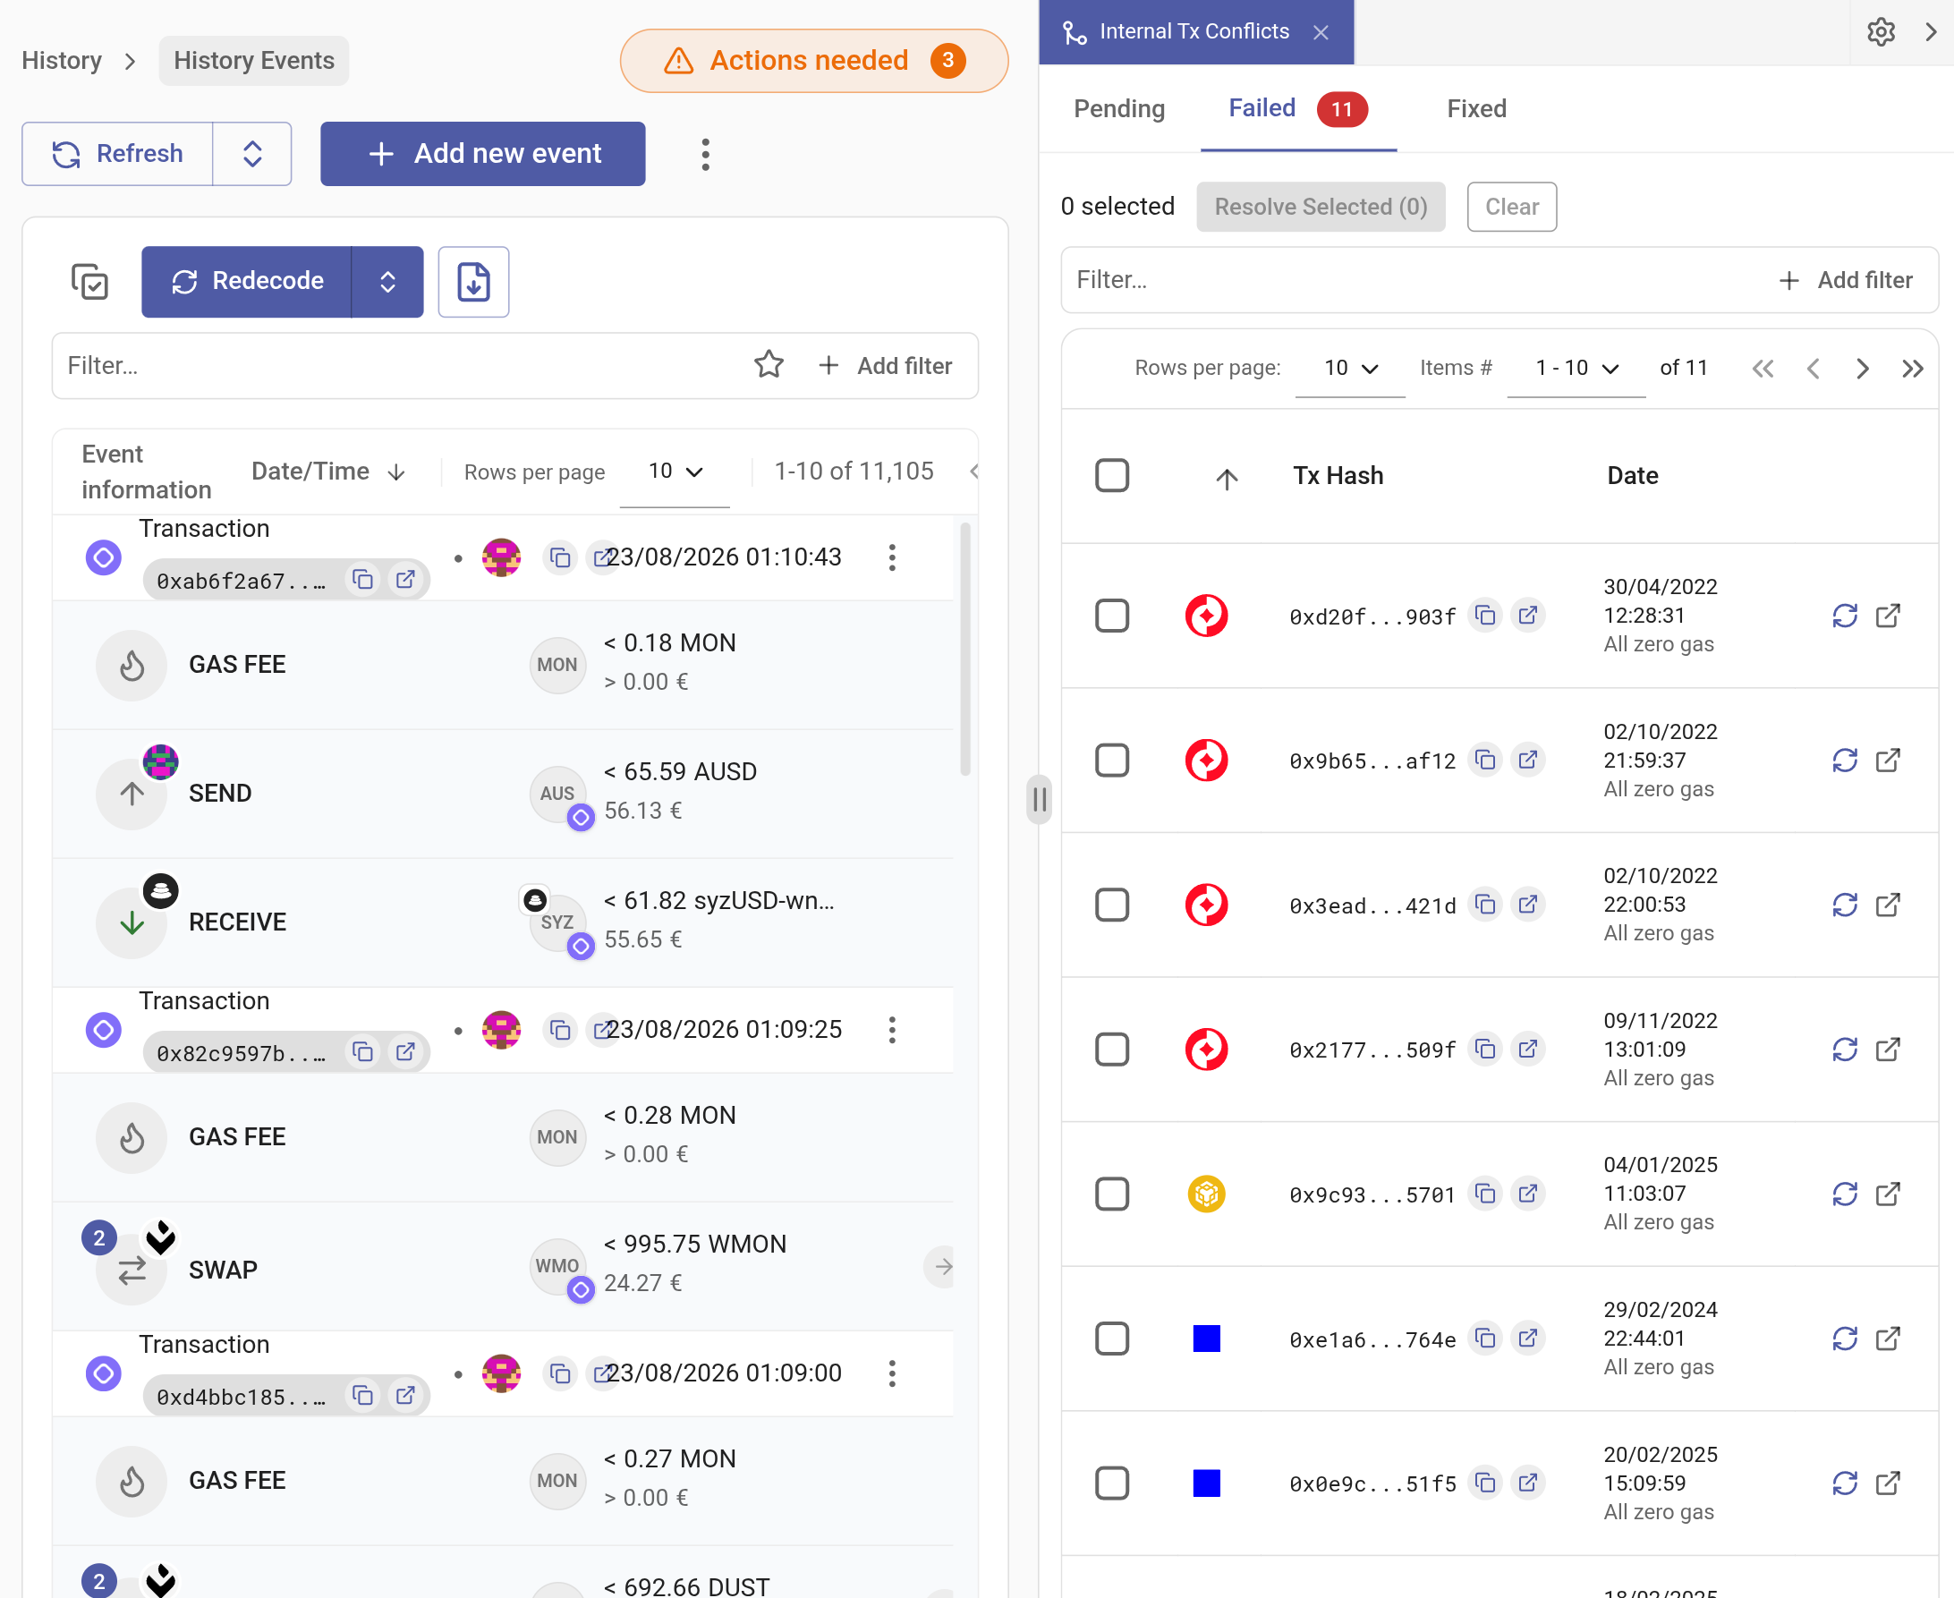Click the events list vertical scrollbar
This screenshot has width=1954, height=1598.
[x=964, y=649]
